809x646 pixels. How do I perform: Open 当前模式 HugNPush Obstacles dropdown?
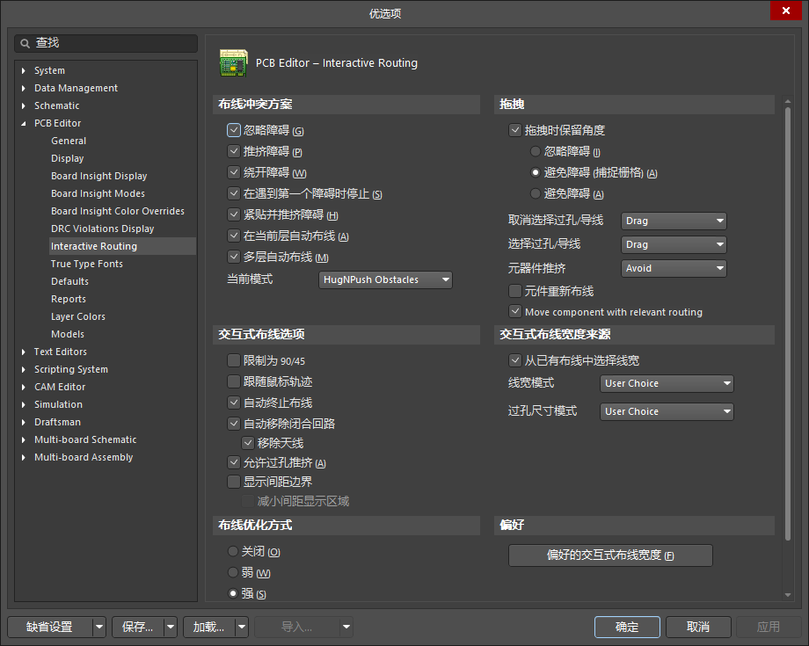[385, 279]
